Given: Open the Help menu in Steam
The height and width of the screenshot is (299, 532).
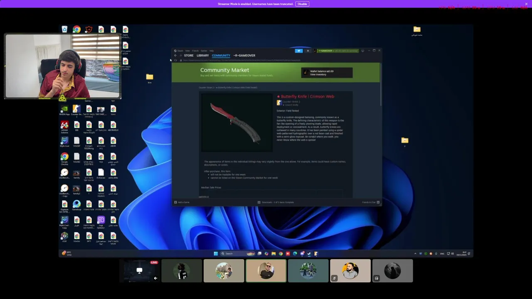Looking at the screenshot, I should pyautogui.click(x=212, y=51).
